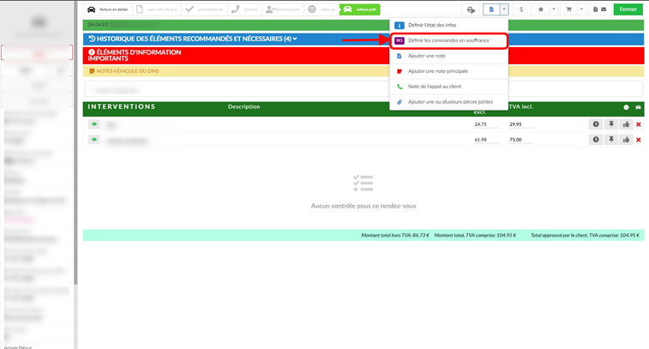Viewport: 649px width, 349px height.
Task: Click the price field showing 24.75
Action: pos(486,124)
